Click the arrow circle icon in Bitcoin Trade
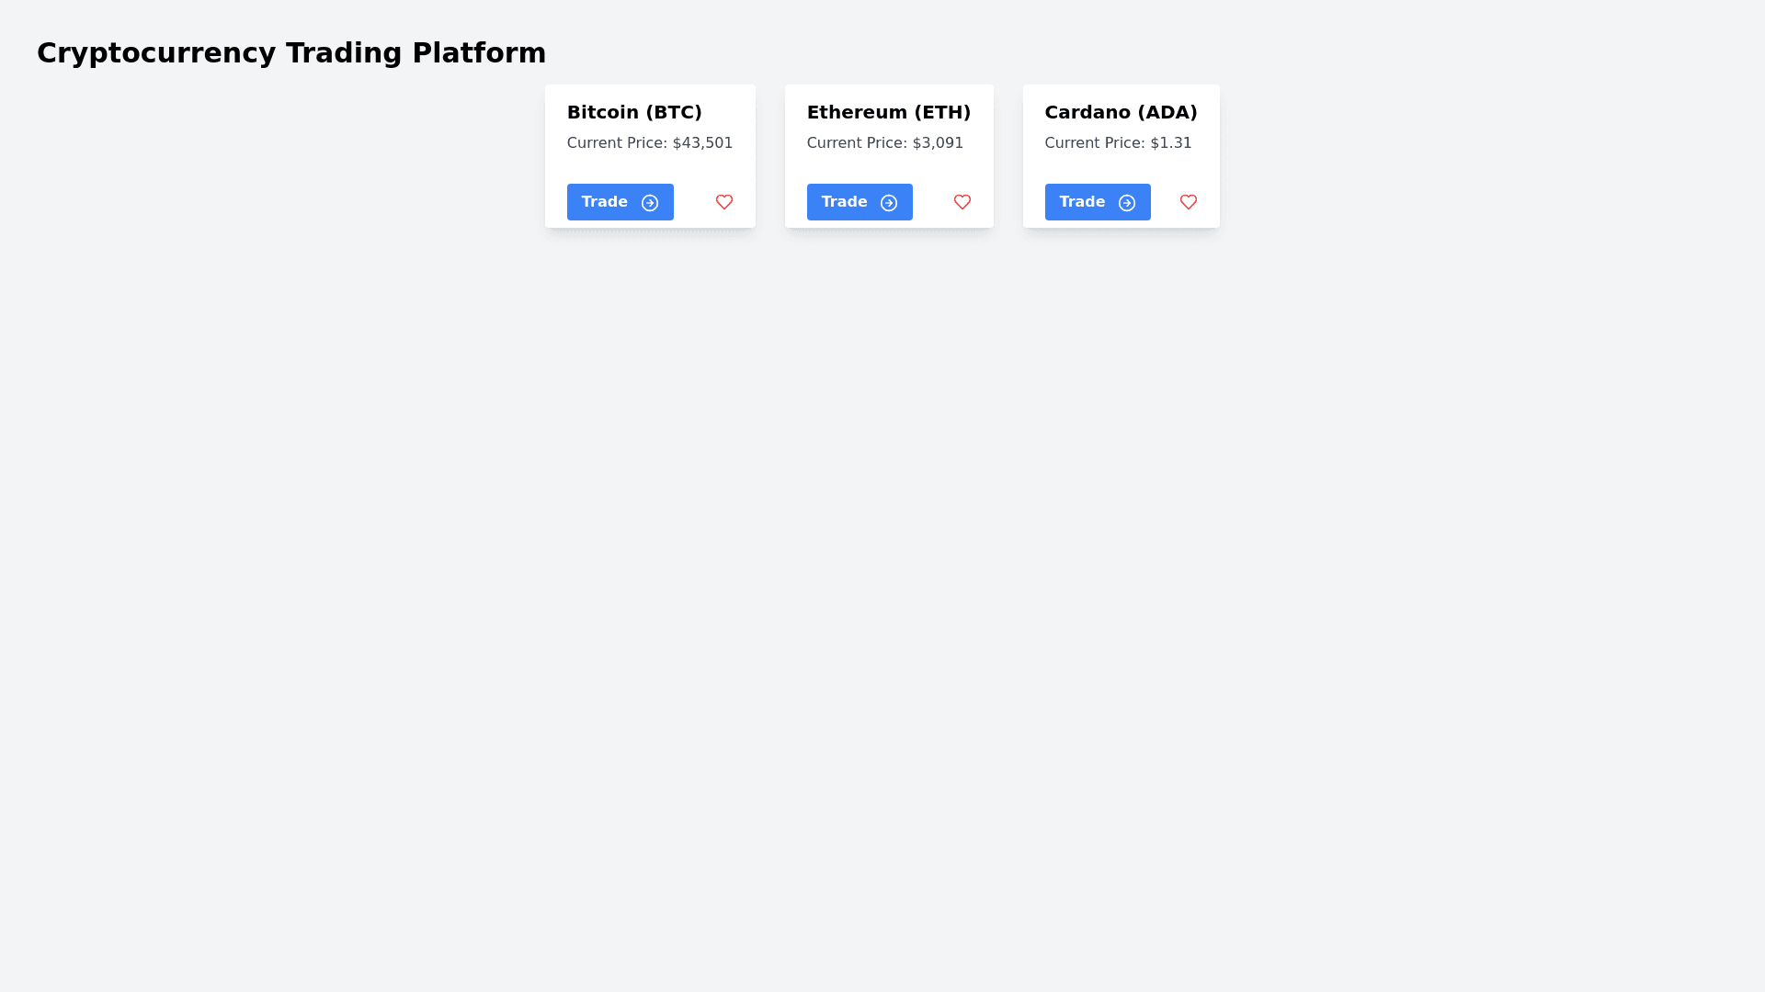The image size is (1765, 992). 650,203
